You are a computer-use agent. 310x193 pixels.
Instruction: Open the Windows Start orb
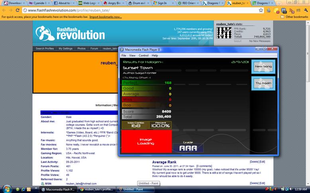click(7, 189)
